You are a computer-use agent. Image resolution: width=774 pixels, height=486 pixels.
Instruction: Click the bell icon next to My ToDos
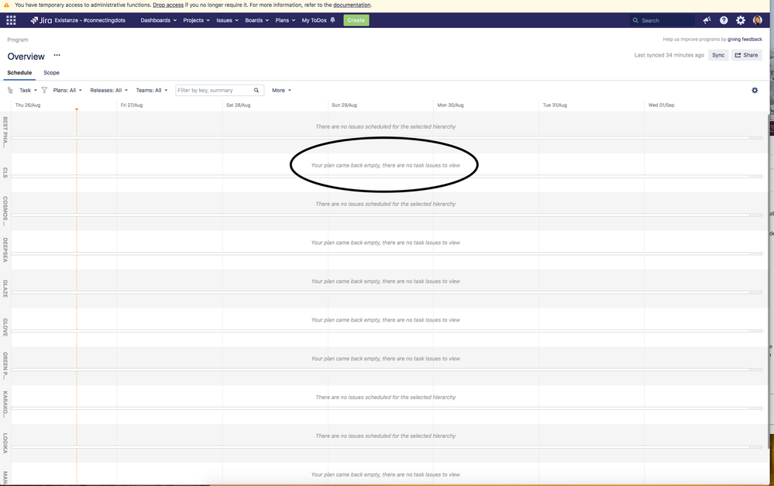pyautogui.click(x=332, y=20)
